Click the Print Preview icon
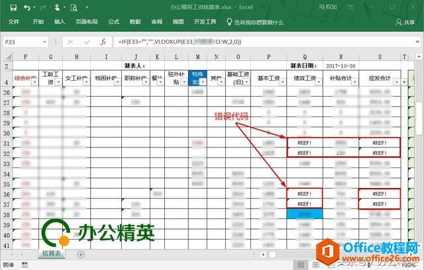424x270 pixels. coord(74,7)
